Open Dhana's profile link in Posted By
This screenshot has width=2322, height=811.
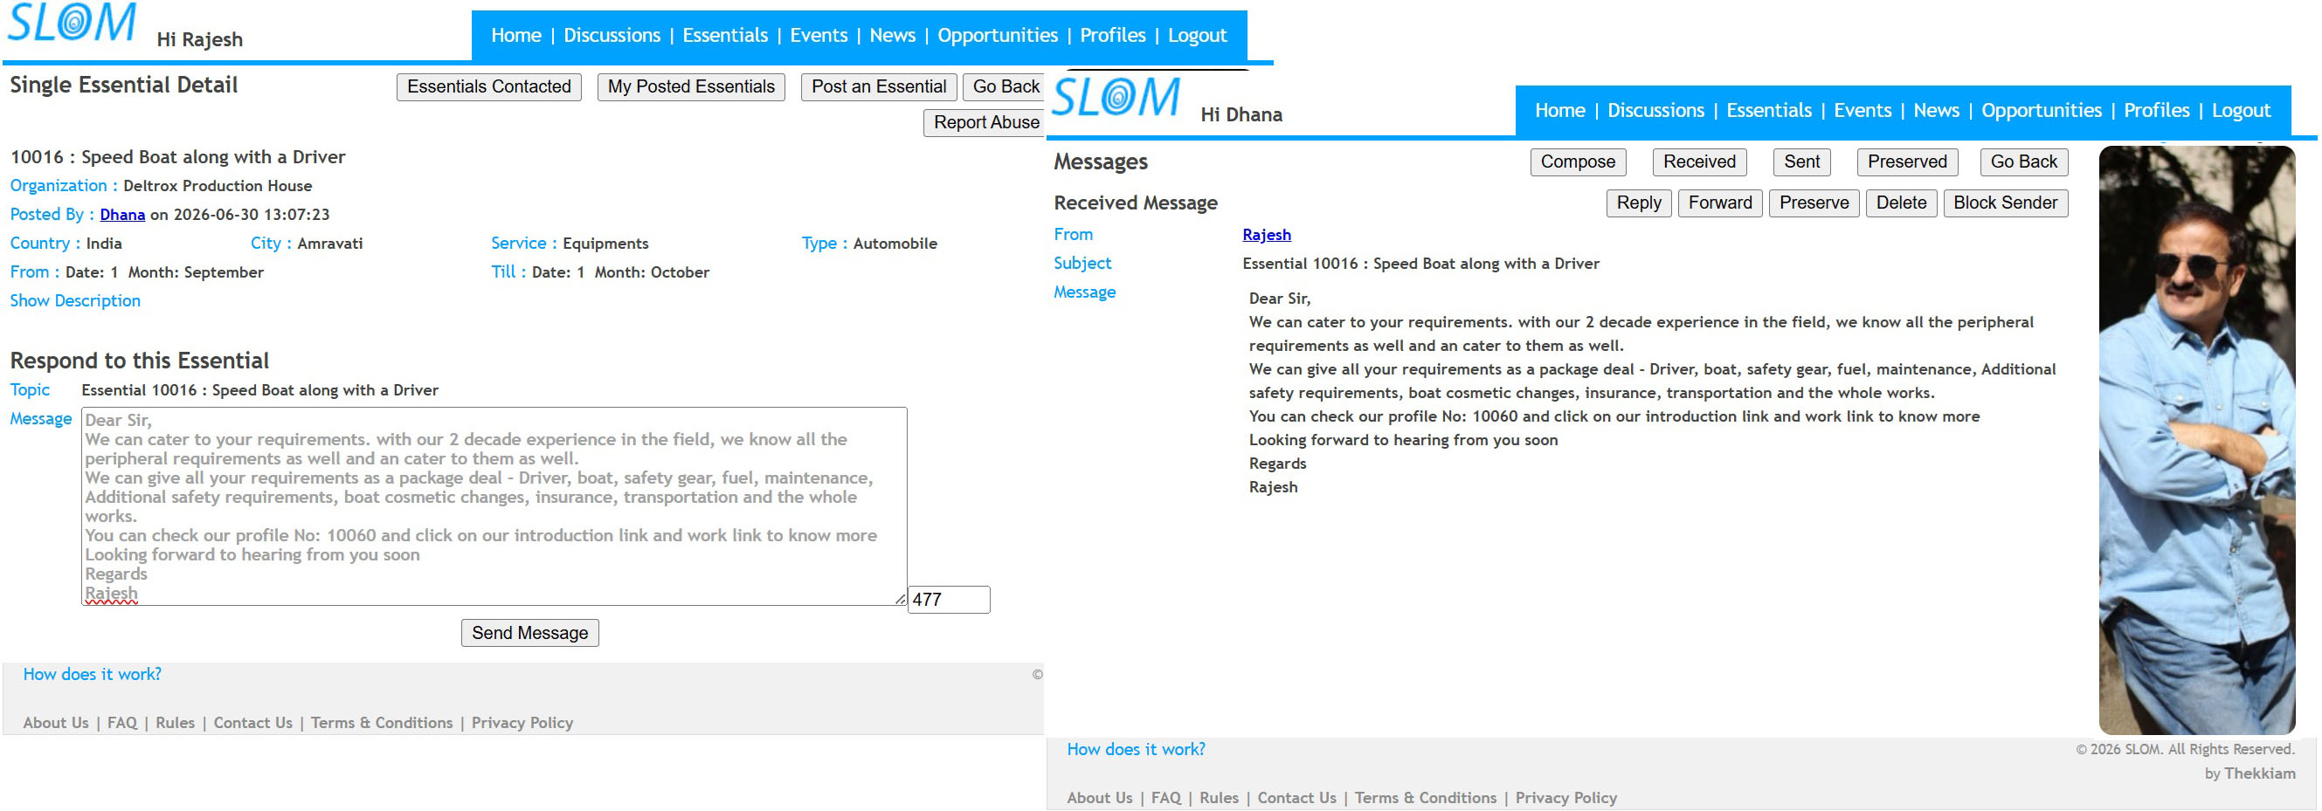point(122,215)
